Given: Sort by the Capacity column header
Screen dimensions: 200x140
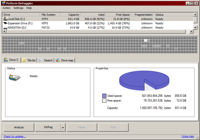Looking at the screenshot, I should [x=70, y=15].
